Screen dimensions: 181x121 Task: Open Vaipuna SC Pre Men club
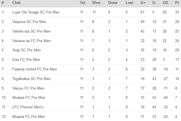click(29, 22)
